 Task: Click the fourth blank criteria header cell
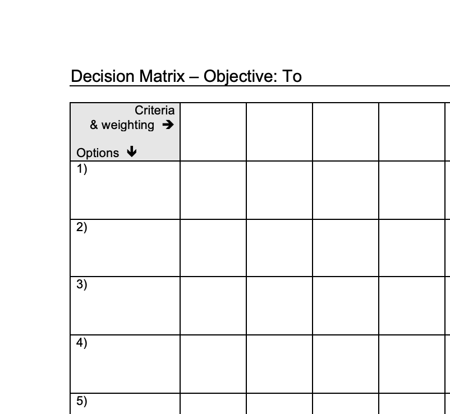point(411,132)
